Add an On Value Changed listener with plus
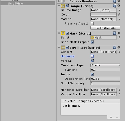This screenshot has height=121, width=125. [x=111, y=117]
